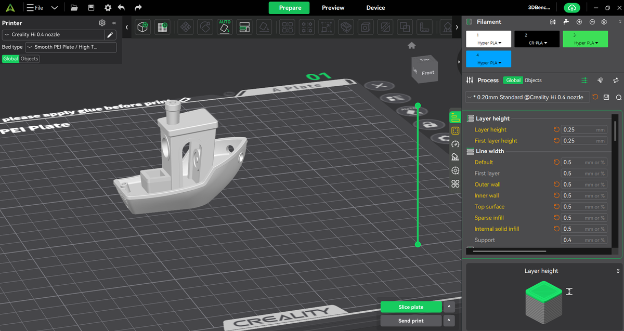Open the Device tab
Image resolution: width=624 pixels, height=331 pixels.
(375, 8)
